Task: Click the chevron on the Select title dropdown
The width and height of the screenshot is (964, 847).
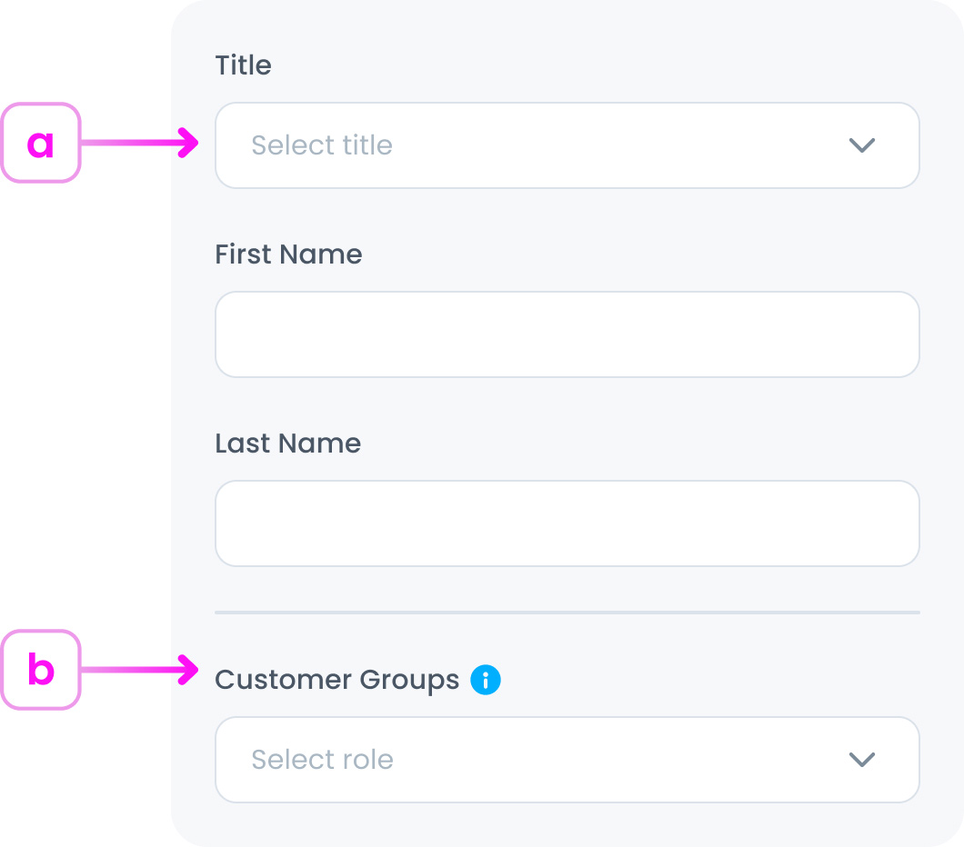Action: point(862,145)
